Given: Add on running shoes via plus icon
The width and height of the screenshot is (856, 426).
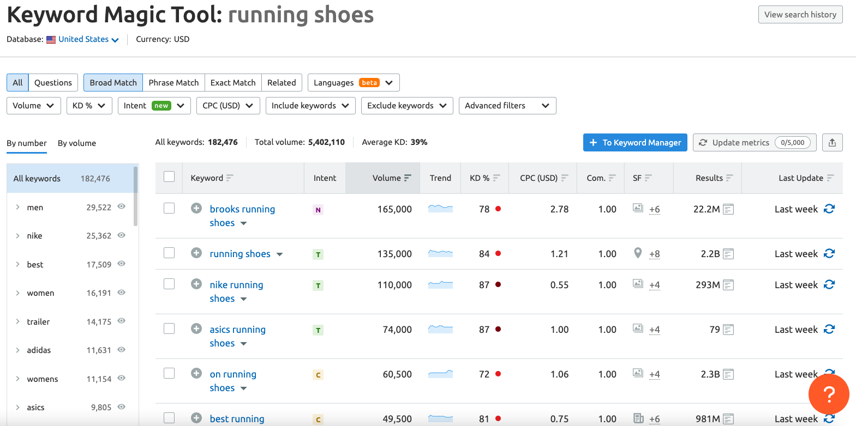Looking at the screenshot, I should coord(196,374).
